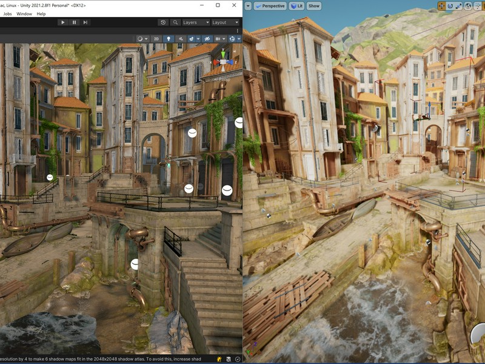Image resolution: width=485 pixels, height=364 pixels.
Task: Pause Unity play mode
Action: point(74,22)
